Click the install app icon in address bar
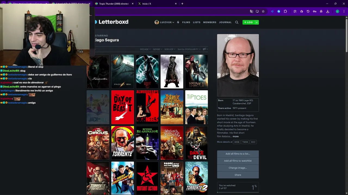This screenshot has height=195, width=348. (257, 11)
